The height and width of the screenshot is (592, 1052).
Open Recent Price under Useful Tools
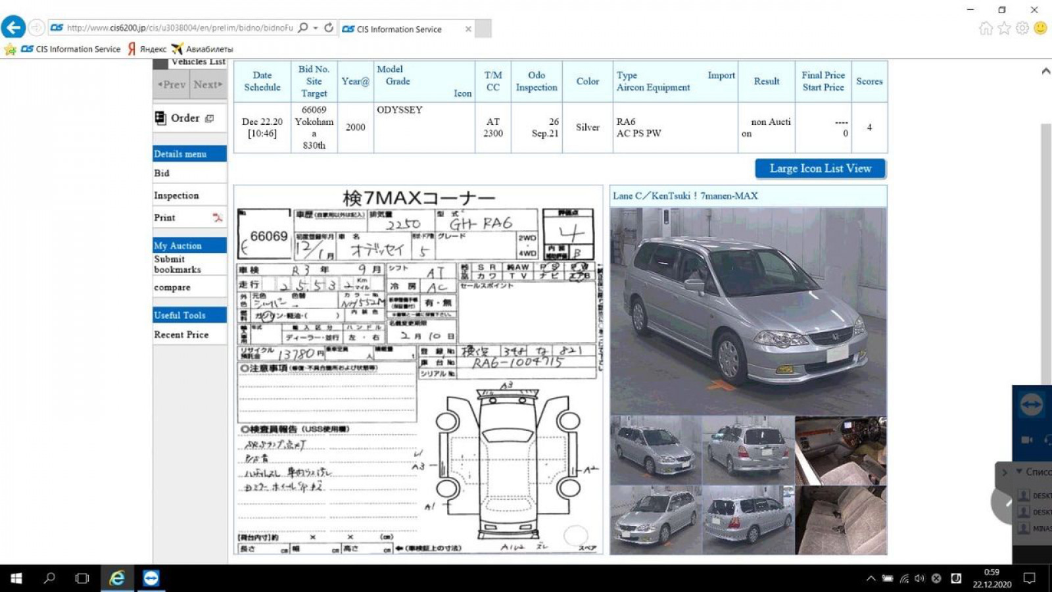click(x=181, y=334)
